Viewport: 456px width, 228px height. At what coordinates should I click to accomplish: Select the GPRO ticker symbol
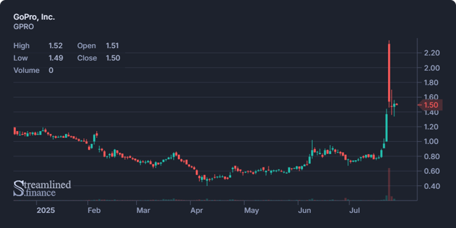click(x=24, y=27)
